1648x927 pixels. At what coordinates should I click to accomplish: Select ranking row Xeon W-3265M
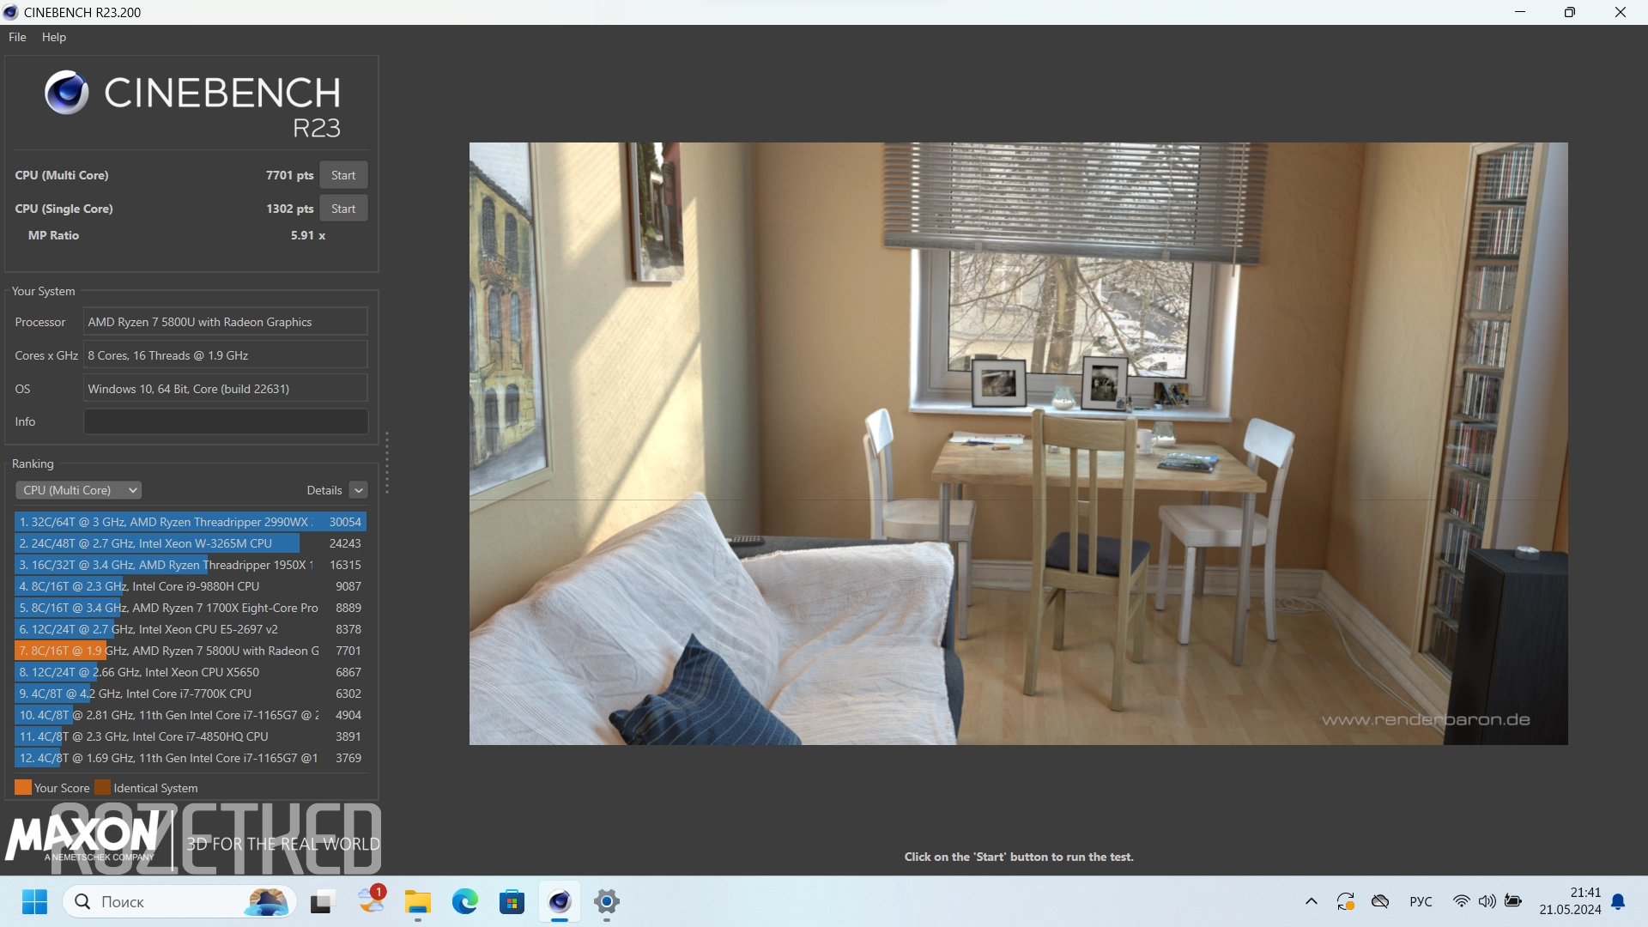191,543
